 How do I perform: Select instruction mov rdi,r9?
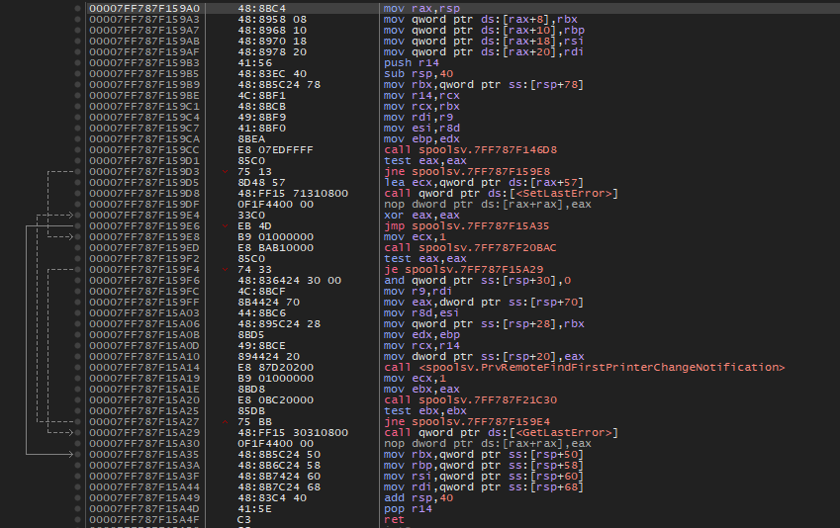tap(419, 118)
